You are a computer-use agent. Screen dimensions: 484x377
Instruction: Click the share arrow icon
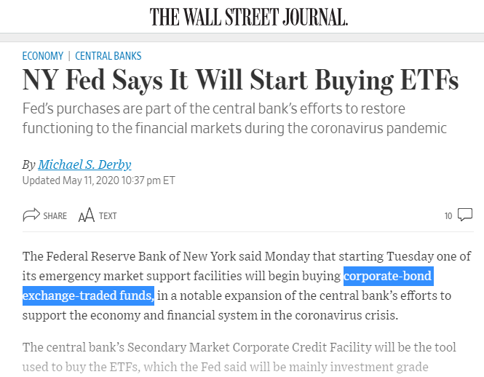(31, 215)
